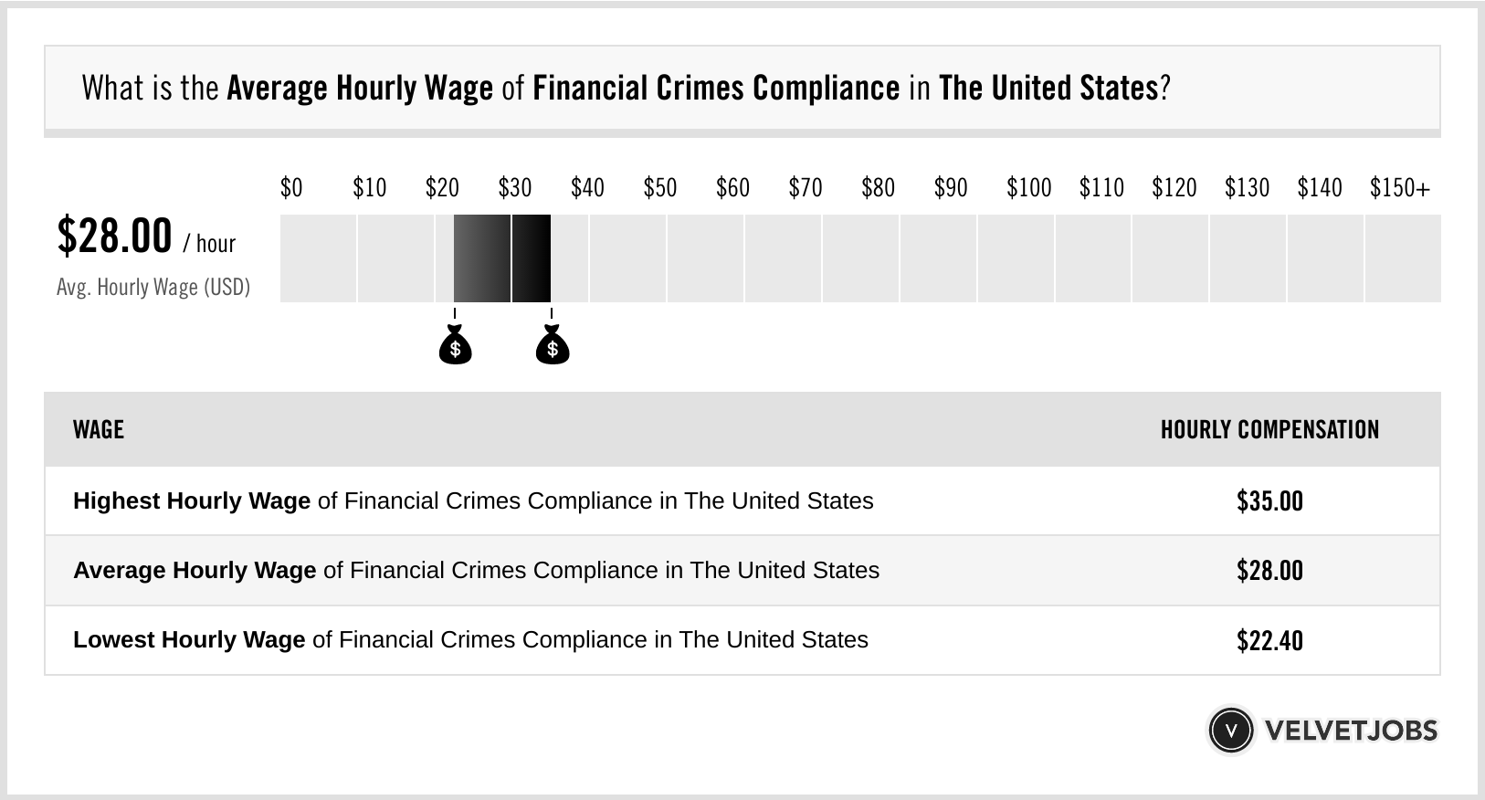Select the $150+ scale label
This screenshot has height=800, width=1485.
click(x=1400, y=188)
